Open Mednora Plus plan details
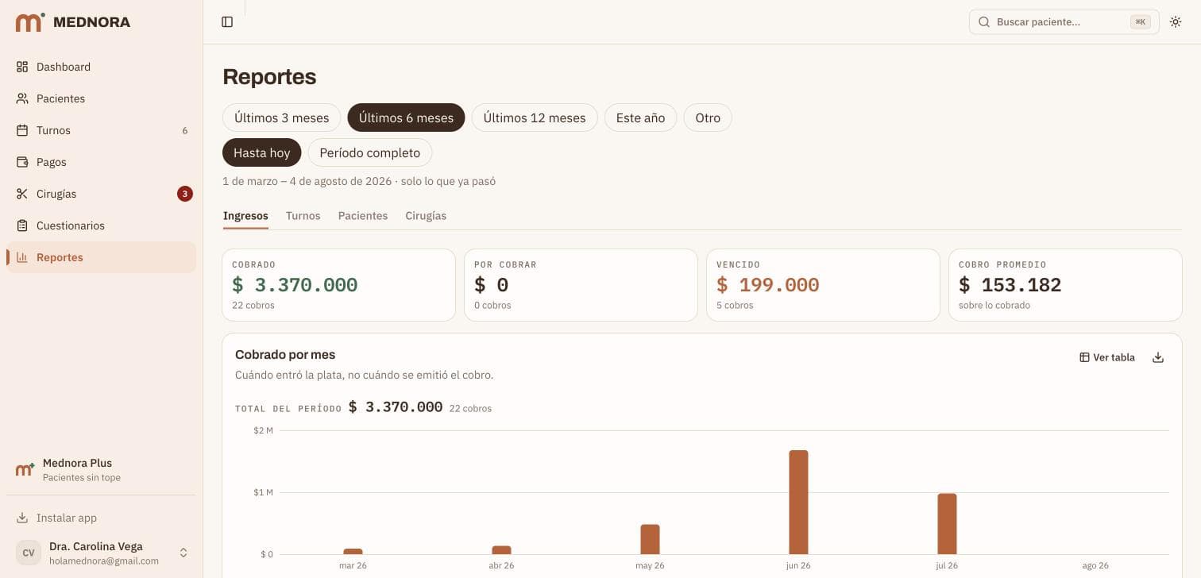The width and height of the screenshot is (1201, 578). pos(102,469)
